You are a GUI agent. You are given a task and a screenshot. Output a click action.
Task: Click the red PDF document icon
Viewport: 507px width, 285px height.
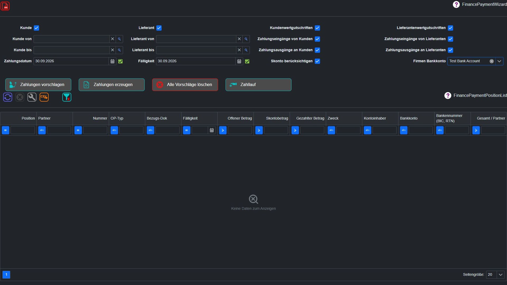(x=5, y=6)
